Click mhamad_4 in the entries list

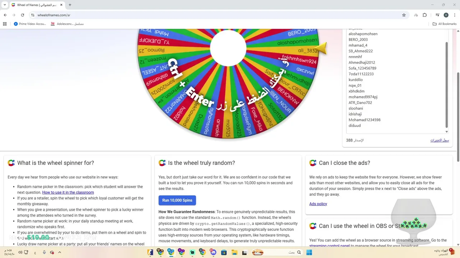point(358,45)
